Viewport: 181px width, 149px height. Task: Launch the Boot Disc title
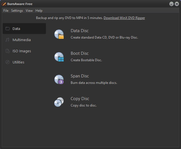click(80, 53)
